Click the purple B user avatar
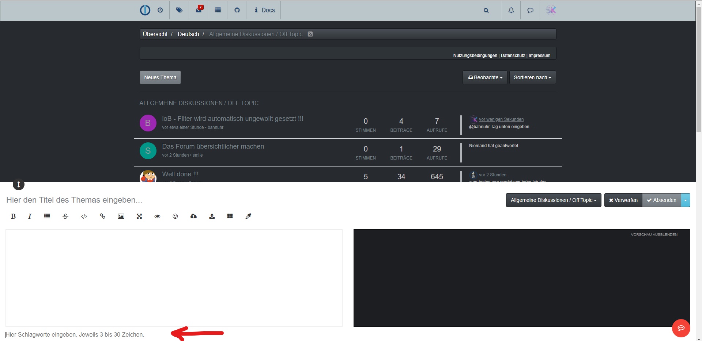 [x=148, y=123]
